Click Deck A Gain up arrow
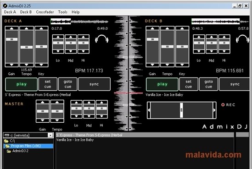 (12, 28)
